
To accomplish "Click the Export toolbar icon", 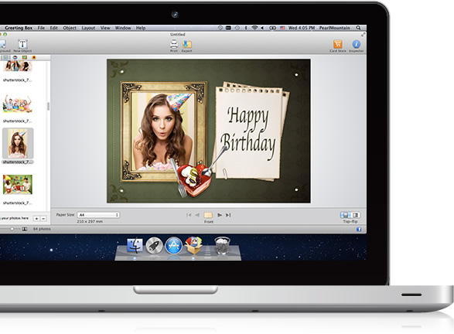I will [187, 44].
